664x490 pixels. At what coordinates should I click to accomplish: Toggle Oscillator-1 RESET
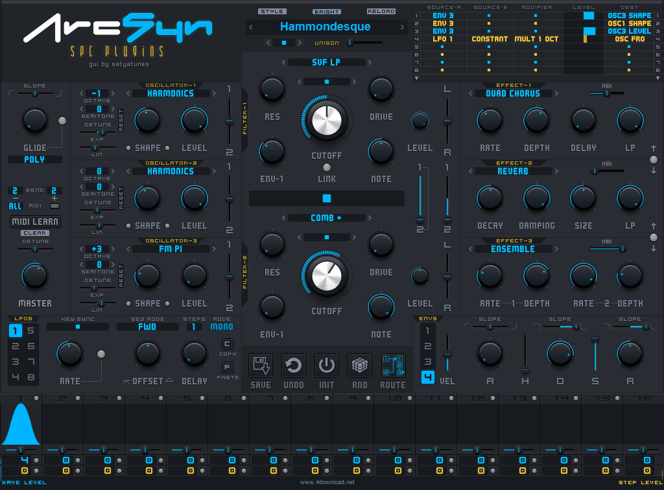[121, 120]
